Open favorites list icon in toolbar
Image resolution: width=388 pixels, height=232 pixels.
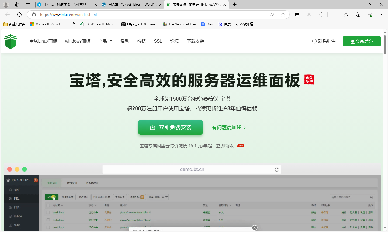346,15
